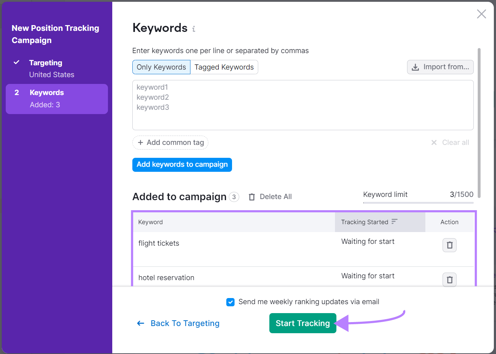The image size is (496, 354).
Task: Click the Keyword limit progress bar
Action: pos(418,203)
